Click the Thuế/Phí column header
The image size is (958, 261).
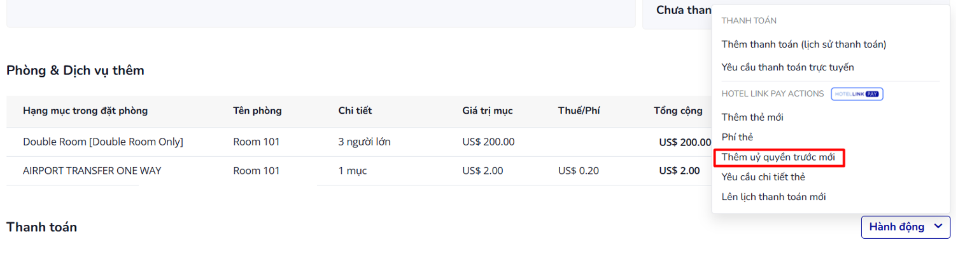click(x=579, y=111)
